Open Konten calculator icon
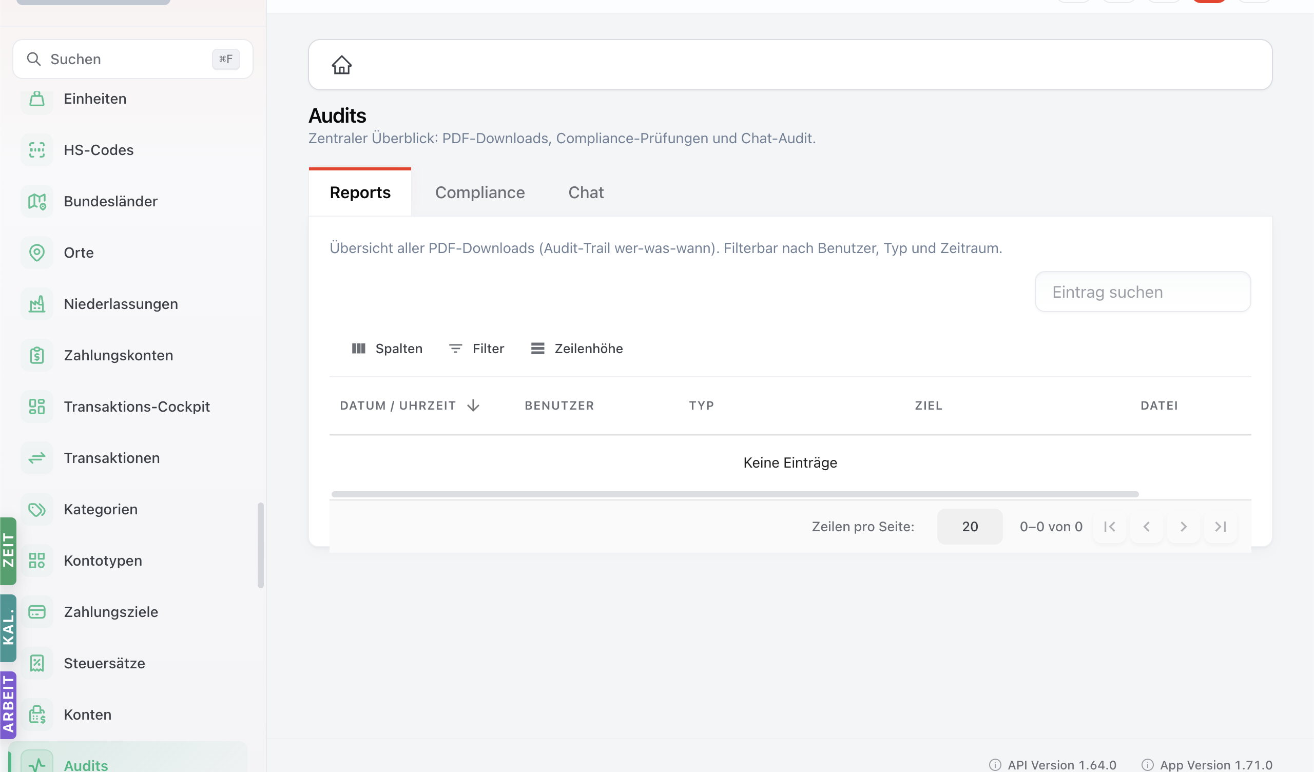The height and width of the screenshot is (772, 1314). tap(36, 715)
